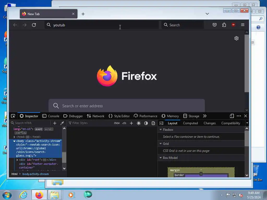Image resolution: width=267 pixels, height=200 pixels.
Task: Show more devtools tabs via chevrons
Action: pos(205,116)
